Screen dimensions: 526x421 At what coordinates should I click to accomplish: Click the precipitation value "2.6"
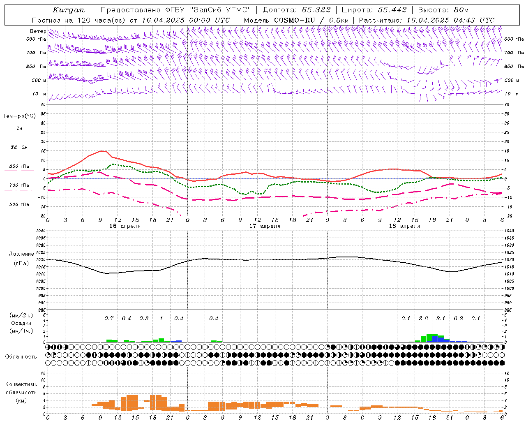423,318
